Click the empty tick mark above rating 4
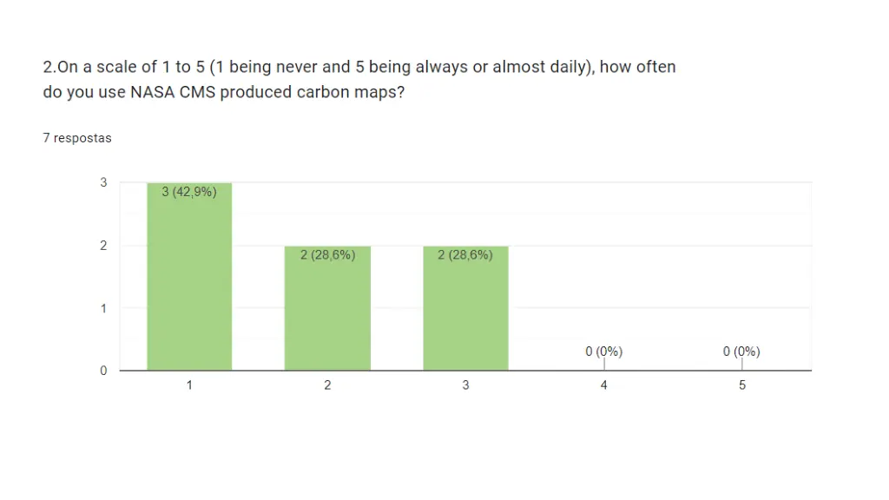The image size is (889, 500). tap(604, 364)
